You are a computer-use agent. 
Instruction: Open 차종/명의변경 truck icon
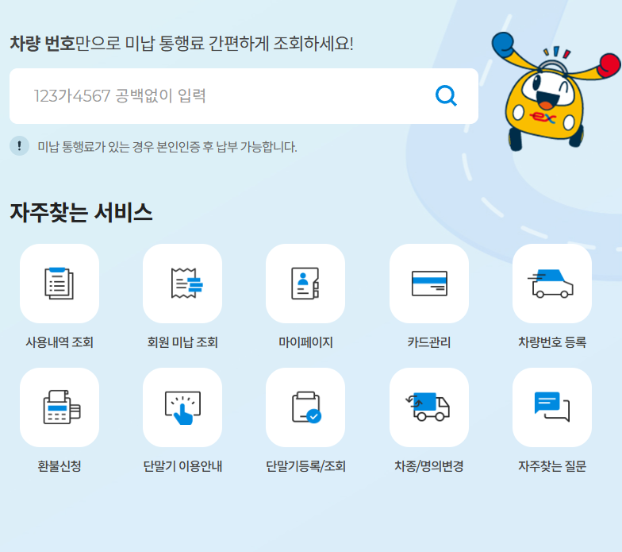tap(429, 407)
